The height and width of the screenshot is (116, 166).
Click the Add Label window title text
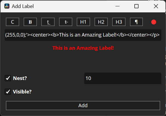tap(23, 6)
